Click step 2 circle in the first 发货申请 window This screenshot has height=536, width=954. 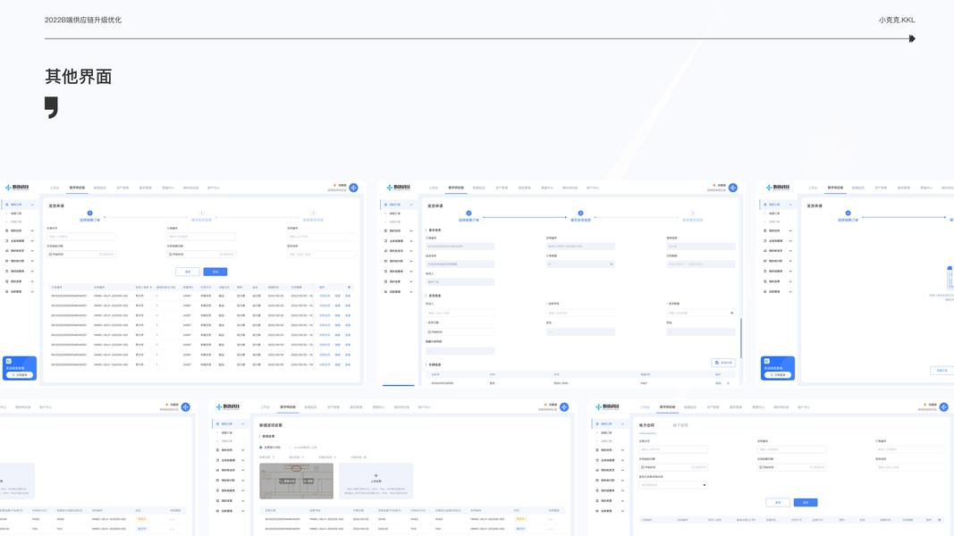click(201, 214)
